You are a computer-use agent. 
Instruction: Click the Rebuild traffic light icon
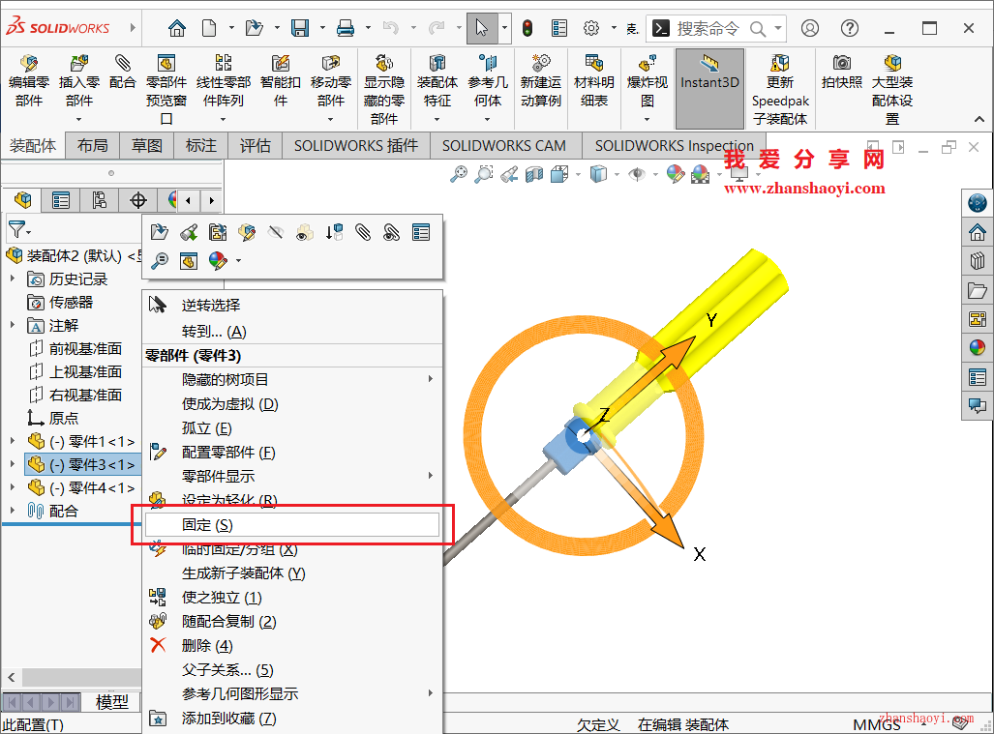(527, 28)
